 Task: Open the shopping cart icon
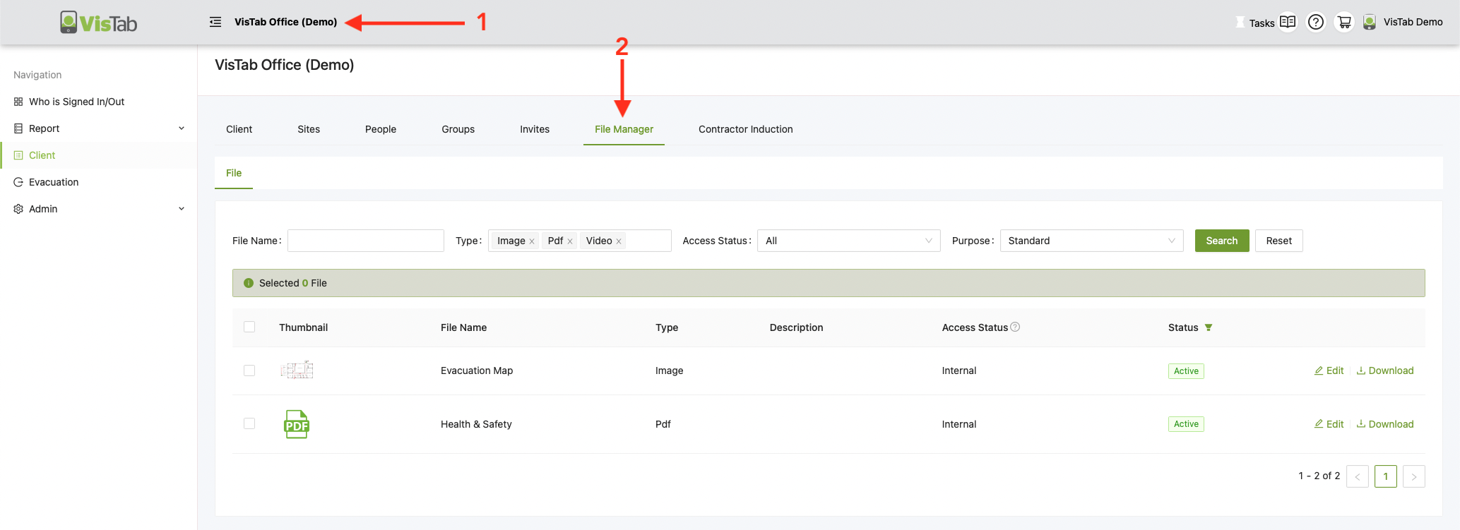tap(1344, 22)
